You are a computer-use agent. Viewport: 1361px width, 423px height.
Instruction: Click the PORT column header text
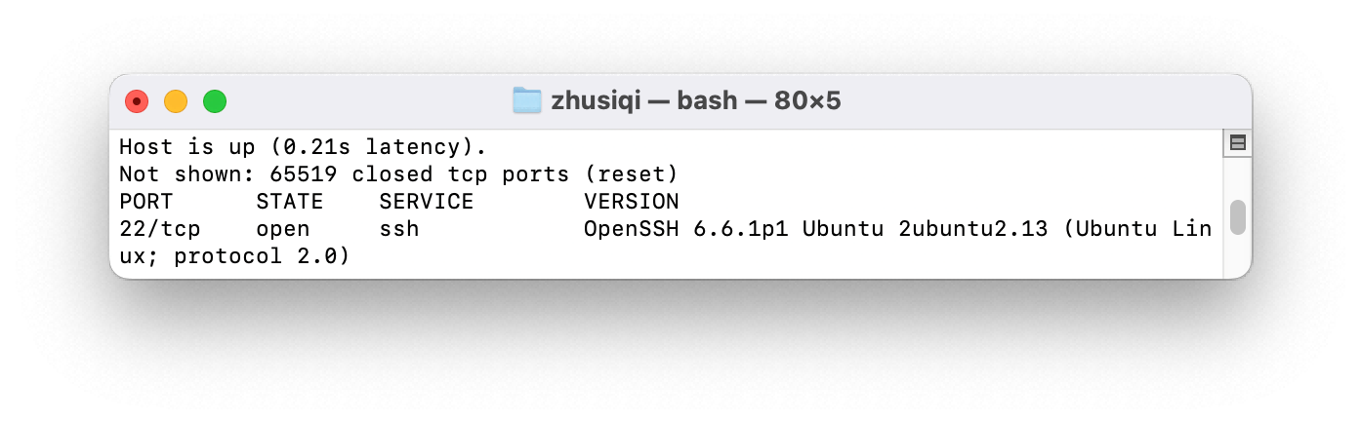[146, 202]
